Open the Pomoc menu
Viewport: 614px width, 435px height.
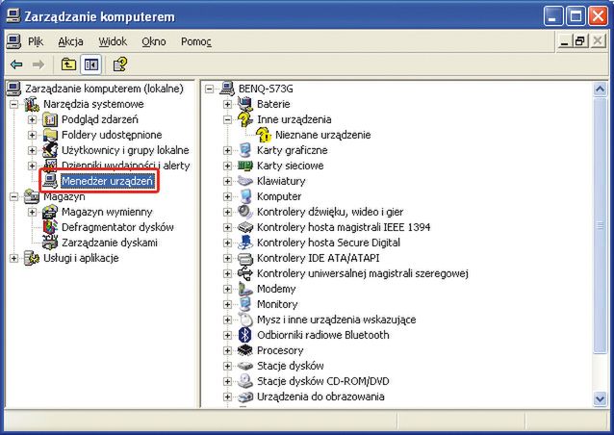click(195, 41)
